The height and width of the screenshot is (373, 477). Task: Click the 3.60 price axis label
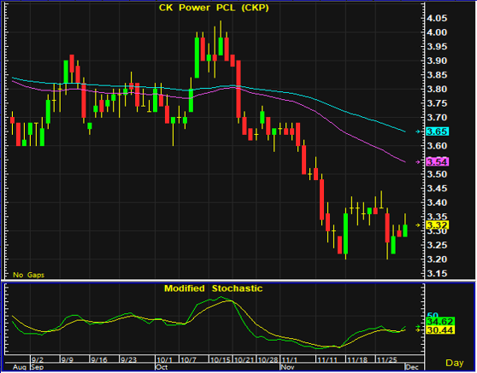(x=437, y=146)
